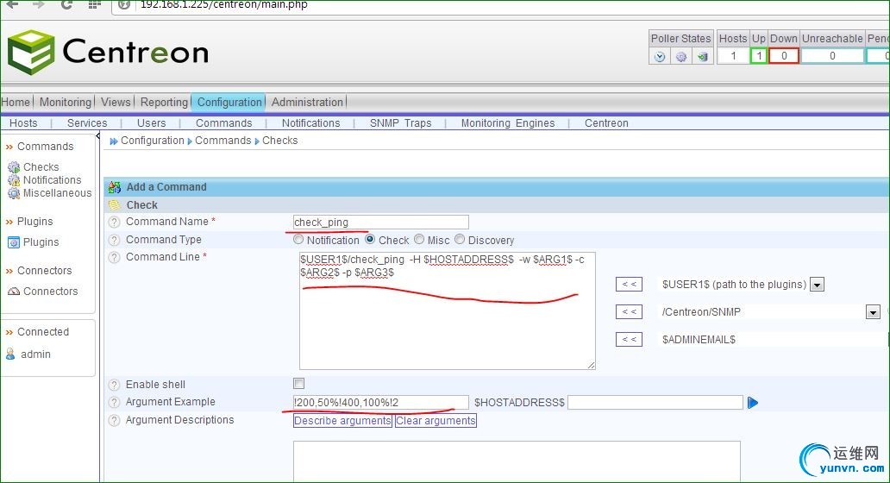Insert /Centreon/SNMP plugin with << button
890x483 pixels.
coord(629,311)
